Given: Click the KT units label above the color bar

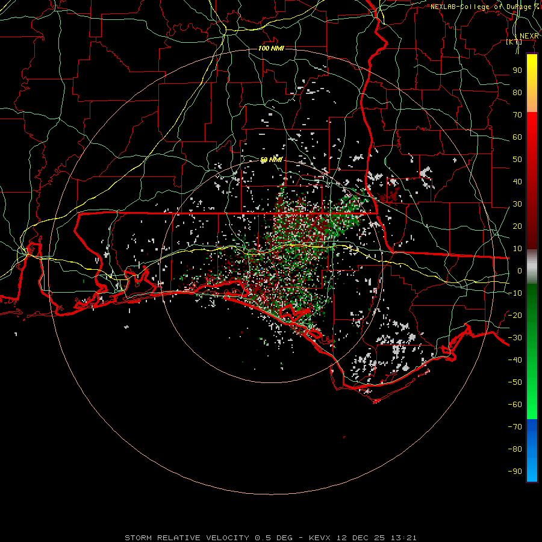Looking at the screenshot, I should coord(514,42).
